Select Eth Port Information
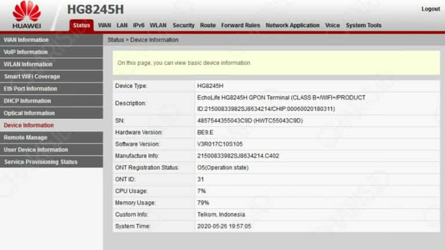Screen dimensions: 445x250 [52, 89]
